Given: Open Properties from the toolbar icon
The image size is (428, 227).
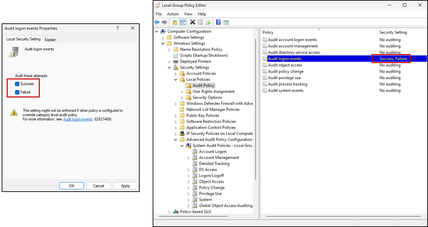Looking at the screenshot, I should [200, 22].
